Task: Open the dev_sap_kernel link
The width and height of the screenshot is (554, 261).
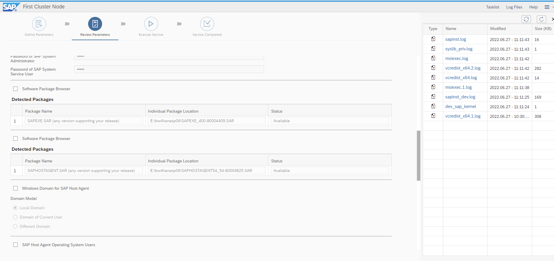Action: pos(461,106)
